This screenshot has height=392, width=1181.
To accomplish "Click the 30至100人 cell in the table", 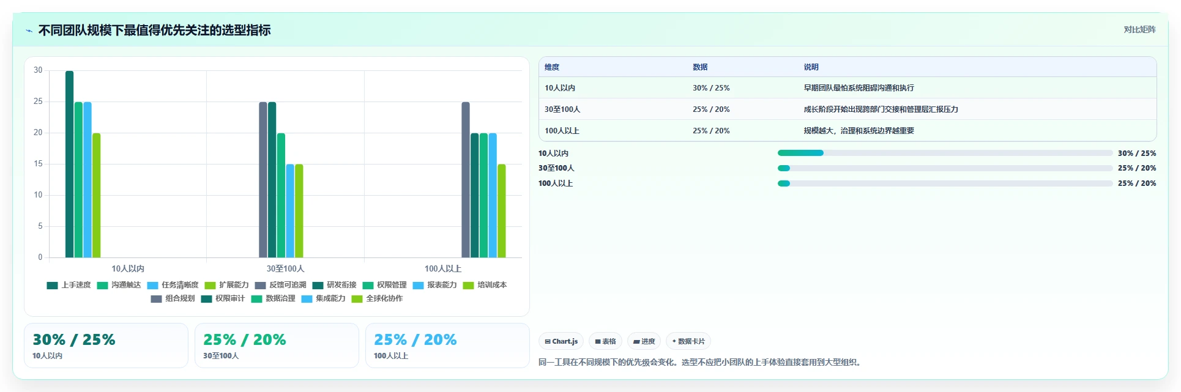I will [562, 109].
